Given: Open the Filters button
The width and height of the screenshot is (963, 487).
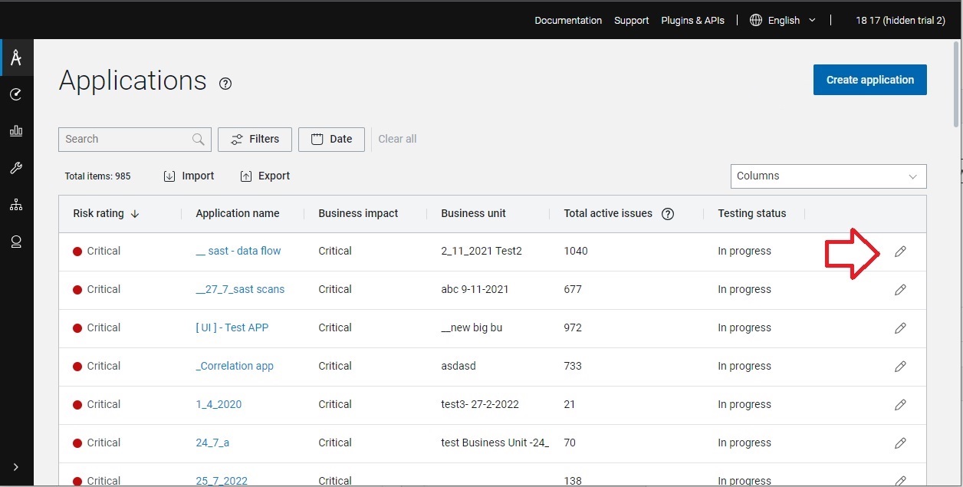Looking at the screenshot, I should (255, 139).
